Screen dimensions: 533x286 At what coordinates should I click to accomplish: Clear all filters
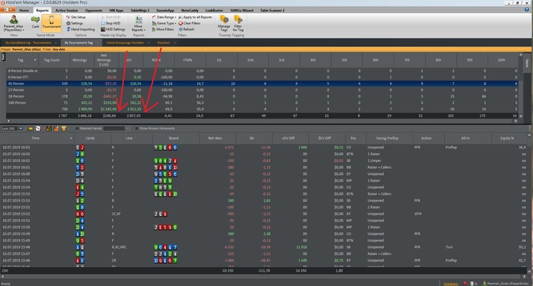(190, 23)
